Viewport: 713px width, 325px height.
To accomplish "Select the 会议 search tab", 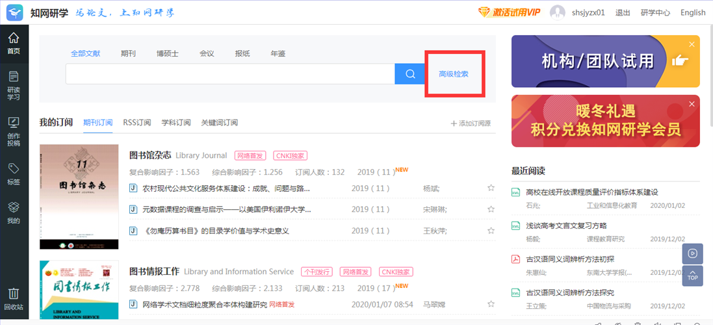I will (x=207, y=54).
